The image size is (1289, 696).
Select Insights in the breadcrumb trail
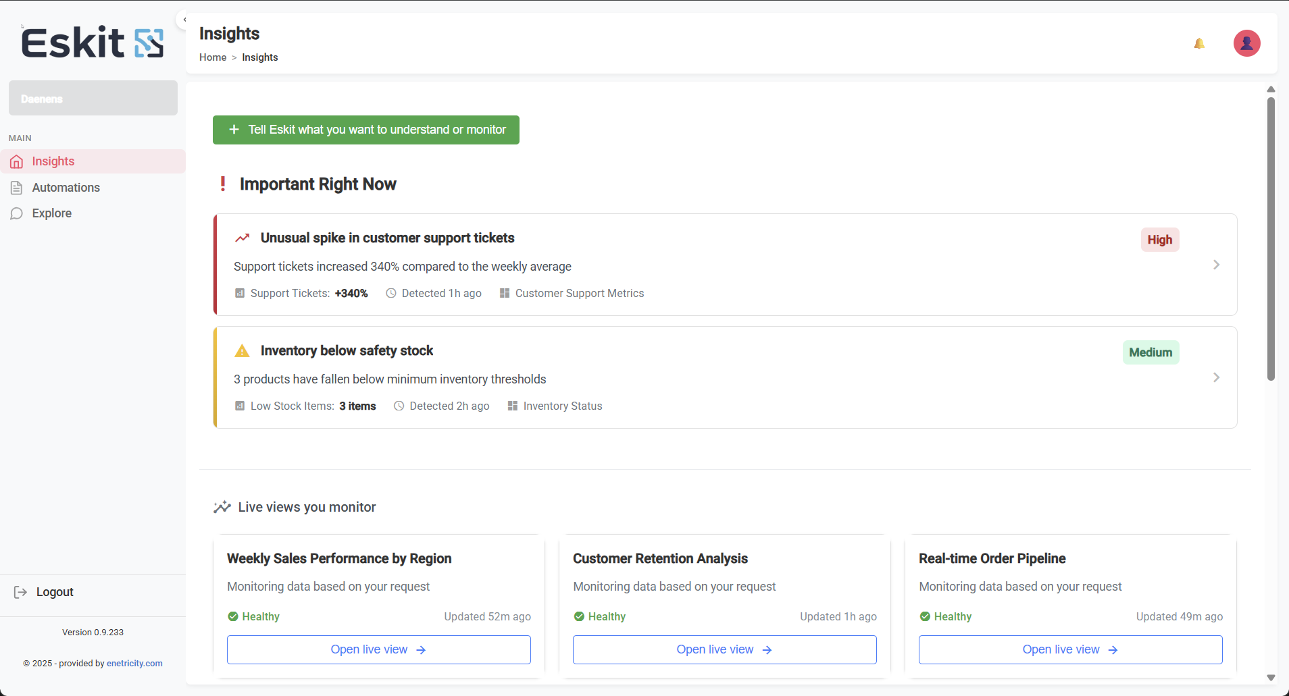tap(259, 57)
